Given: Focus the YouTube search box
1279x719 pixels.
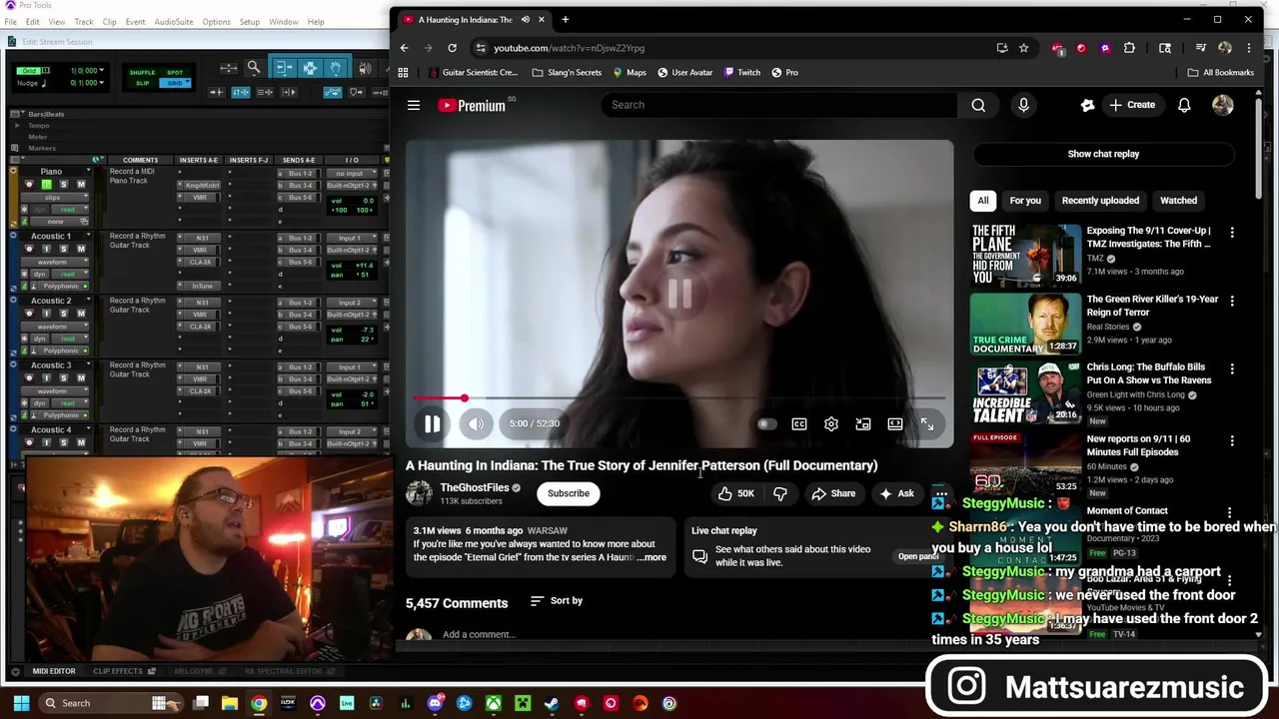Looking at the screenshot, I should 779,105.
